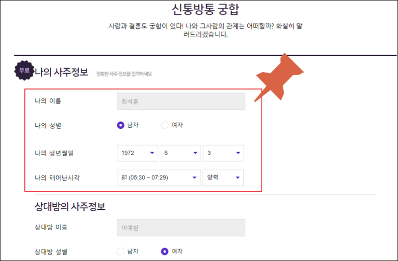Click the 신통방통 궁합 heading

tap(205, 9)
